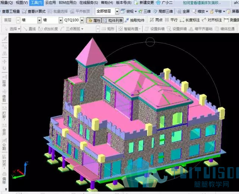The height and width of the screenshot is (194, 239).
Task: Open the 首层 floor selector dropdown
Action: tap(18, 20)
